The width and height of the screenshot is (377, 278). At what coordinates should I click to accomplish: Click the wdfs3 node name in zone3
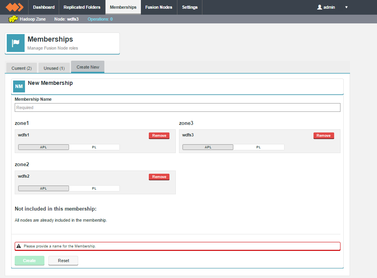click(188, 135)
